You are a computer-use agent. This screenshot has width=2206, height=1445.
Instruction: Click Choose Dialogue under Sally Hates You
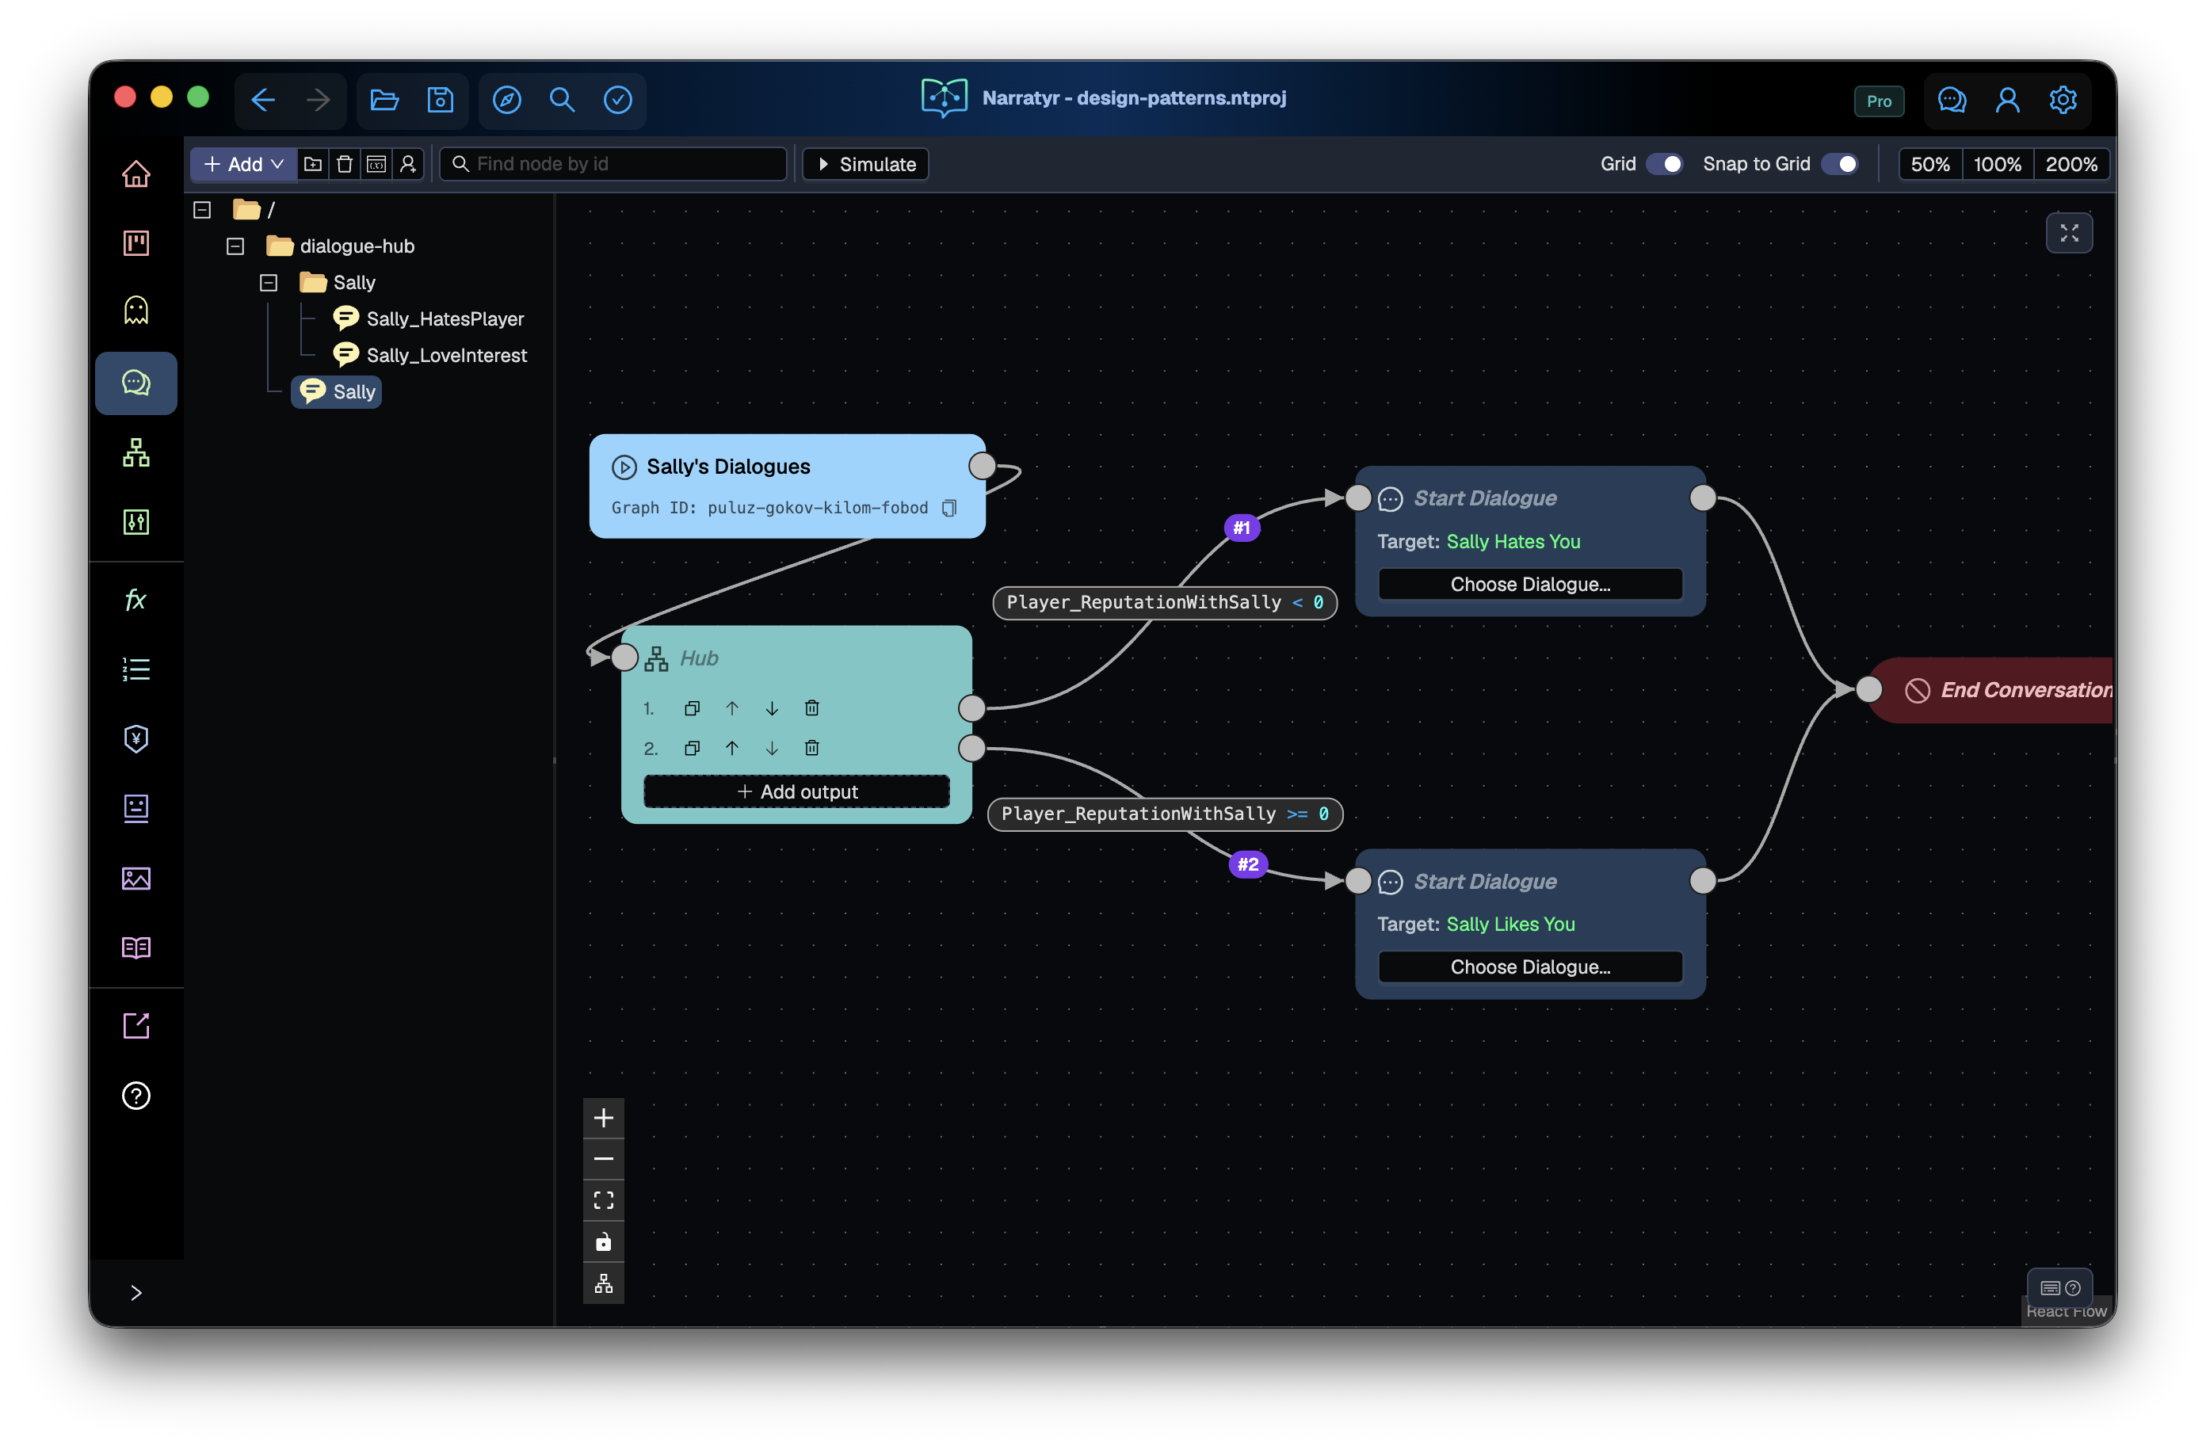pos(1530,584)
